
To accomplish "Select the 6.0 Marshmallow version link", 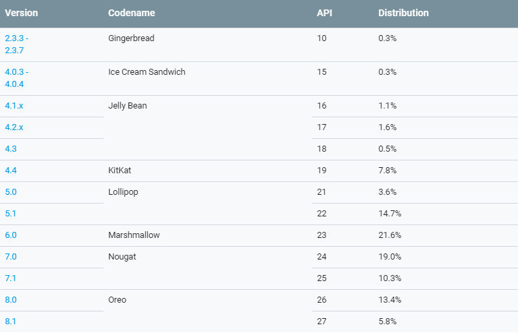I will tap(11, 235).
